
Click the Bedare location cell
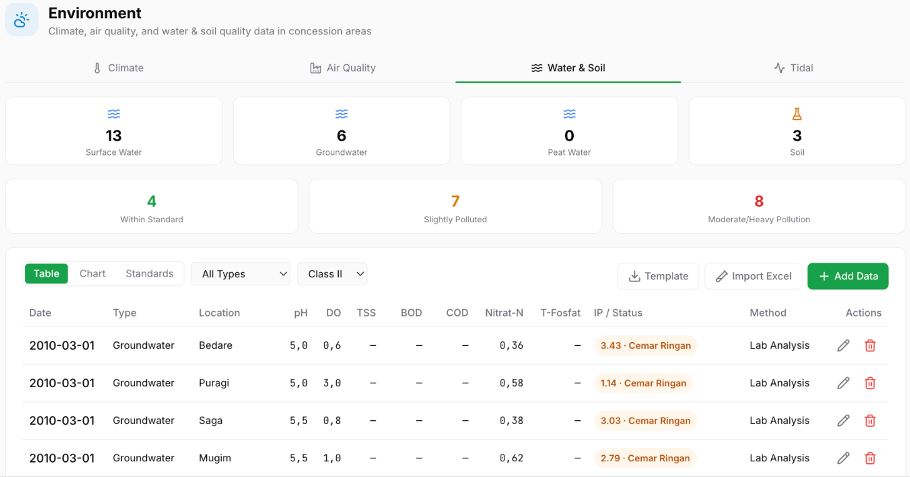(x=216, y=345)
